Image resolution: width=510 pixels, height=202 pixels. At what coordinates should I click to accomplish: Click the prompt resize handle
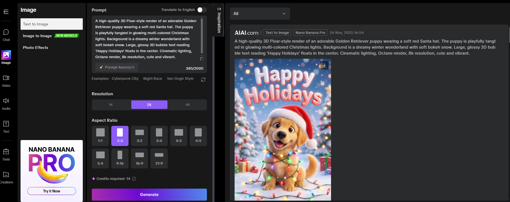[202, 59]
